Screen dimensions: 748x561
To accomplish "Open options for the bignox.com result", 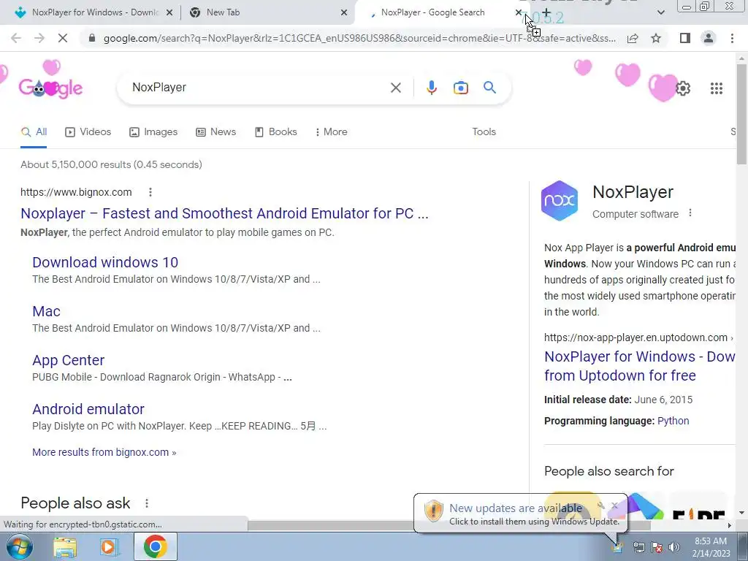I will (x=150, y=192).
